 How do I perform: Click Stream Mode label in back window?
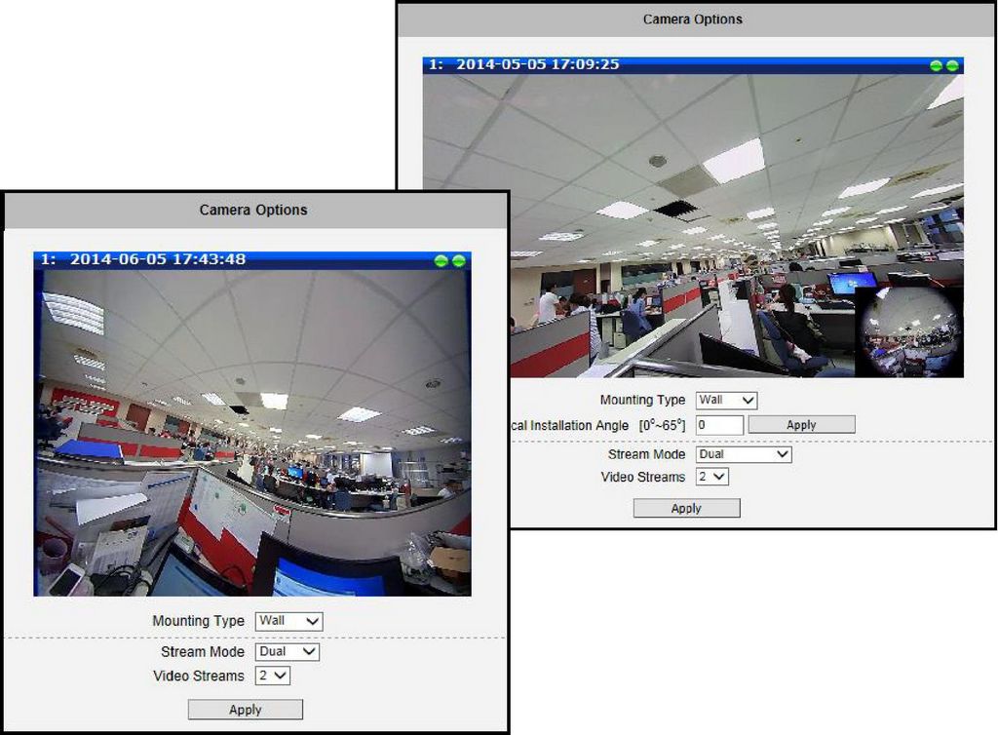click(647, 454)
